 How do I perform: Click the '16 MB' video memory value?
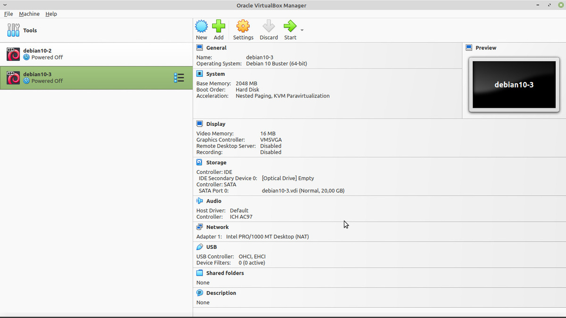point(267,134)
